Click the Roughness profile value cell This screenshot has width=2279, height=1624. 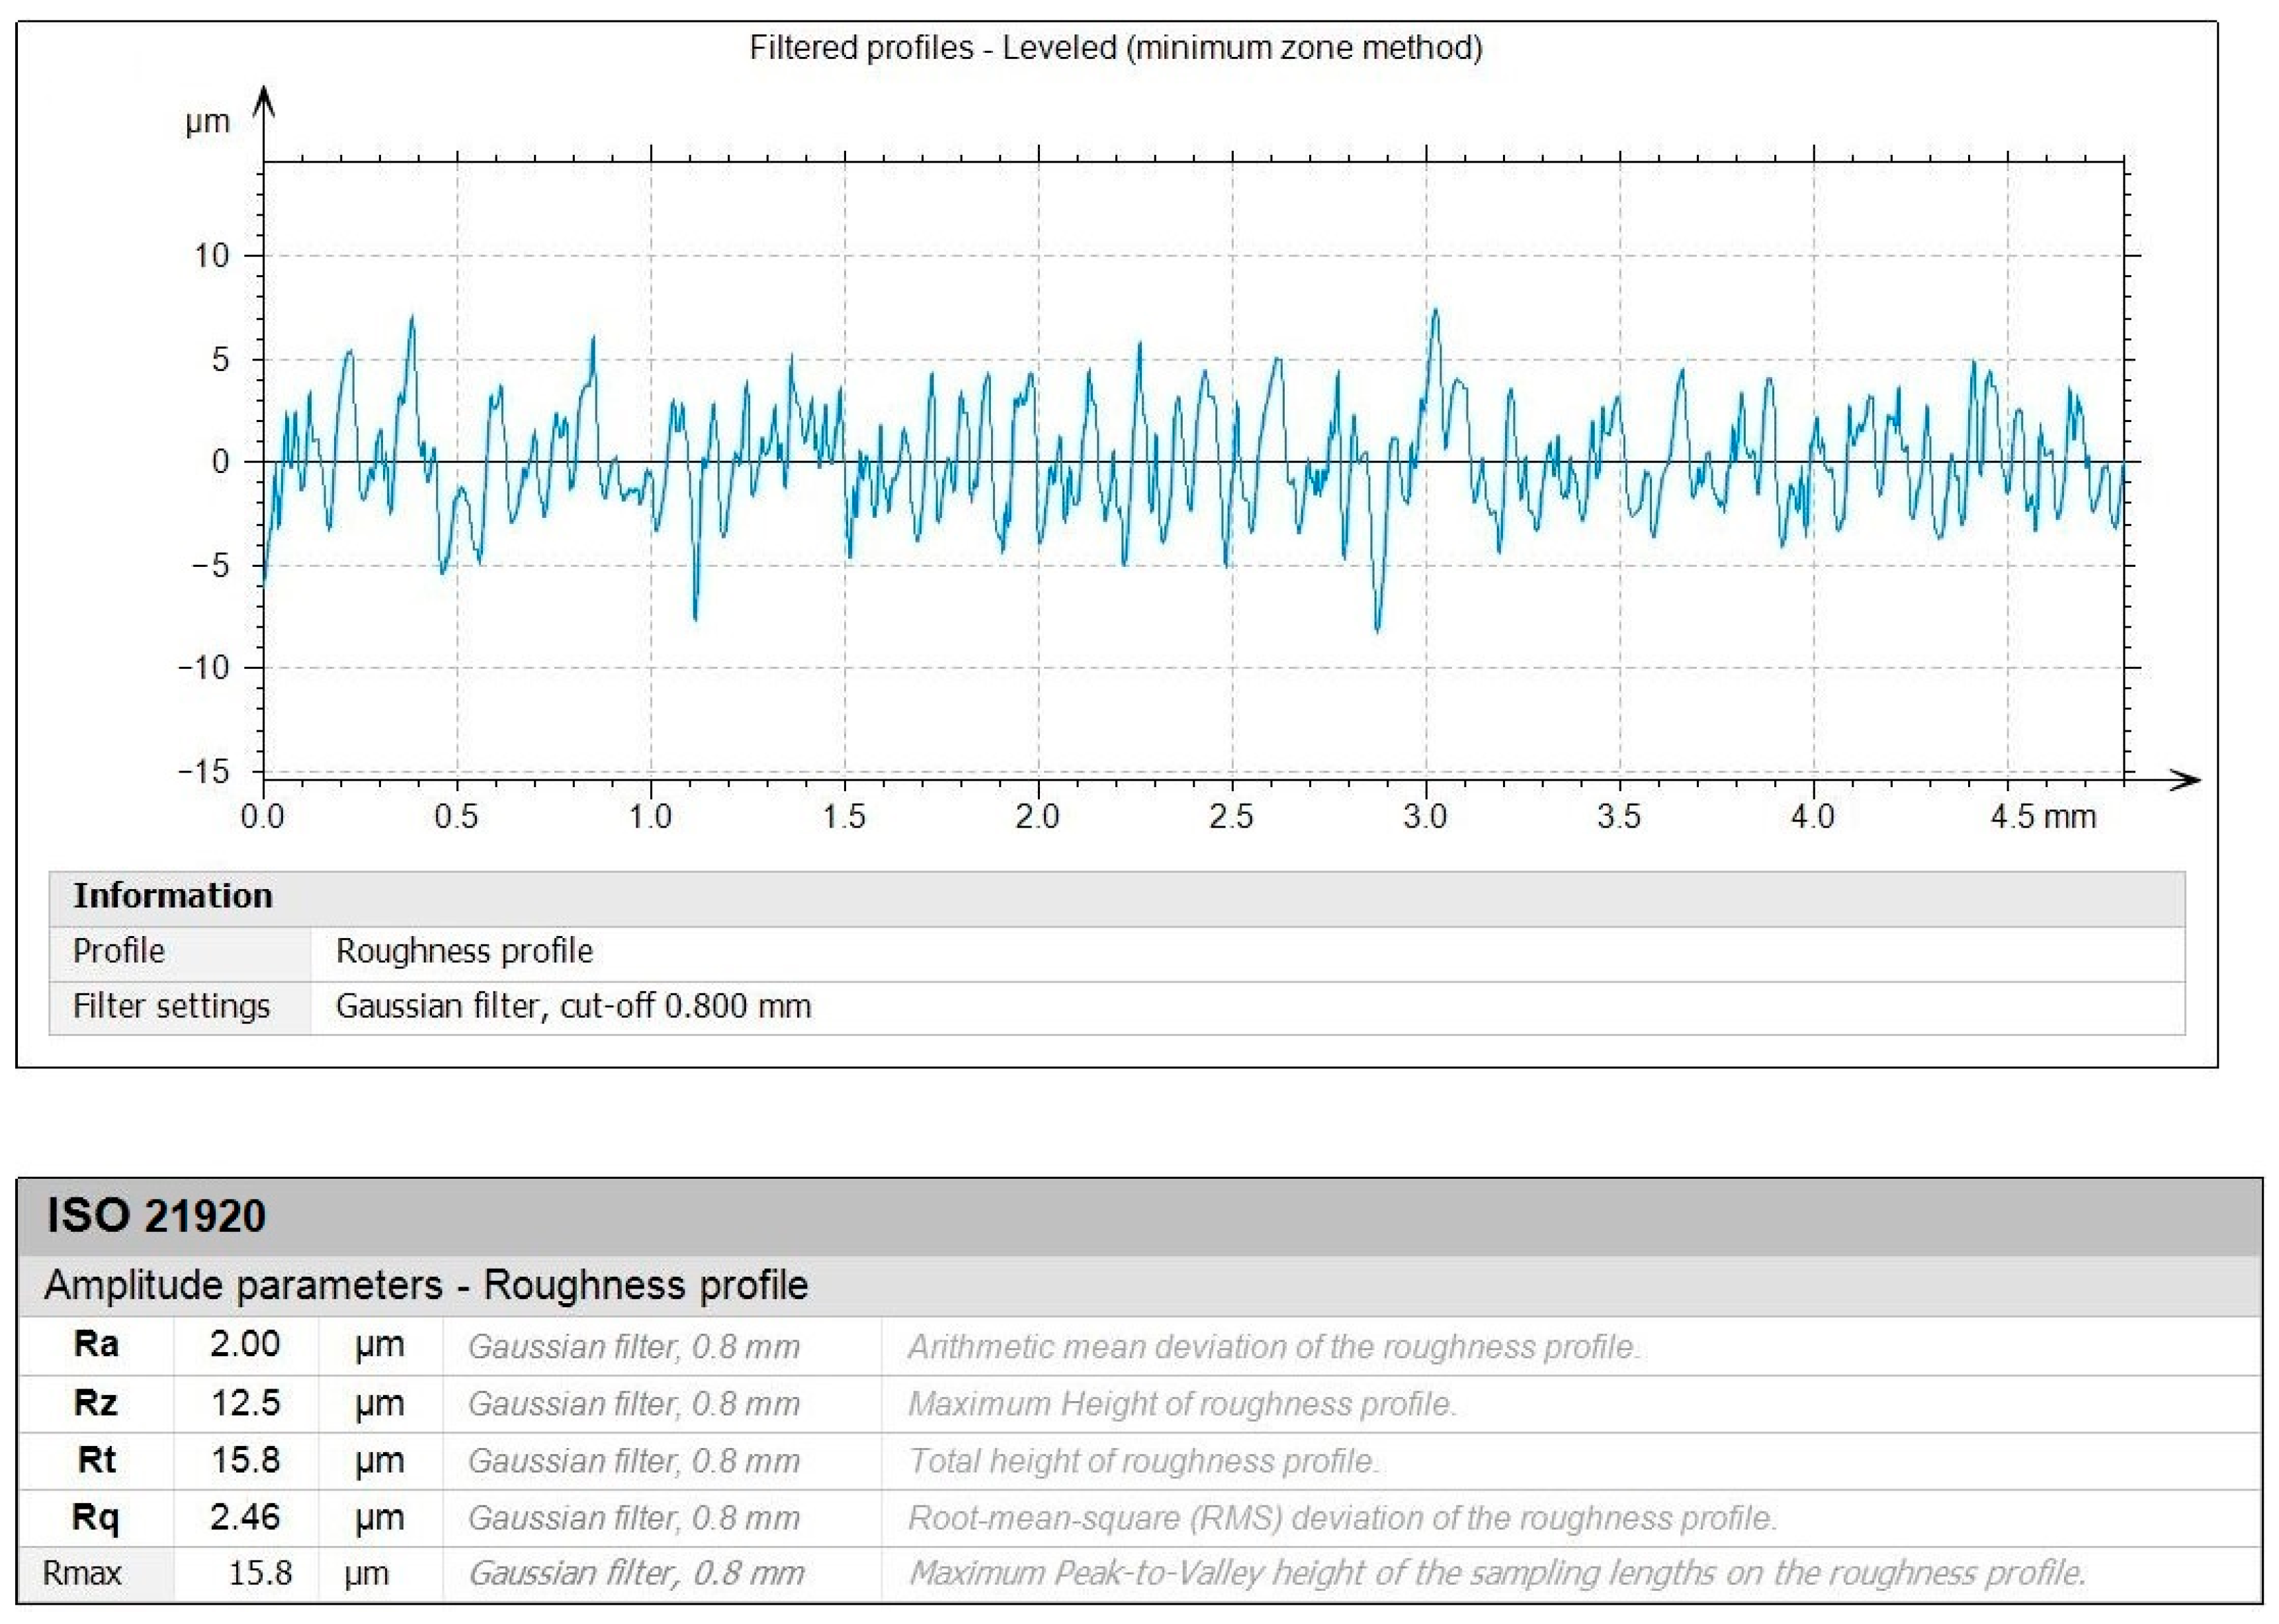pyautogui.click(x=464, y=951)
